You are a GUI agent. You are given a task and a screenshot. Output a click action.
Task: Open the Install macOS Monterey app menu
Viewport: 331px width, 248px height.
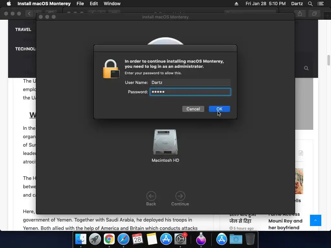click(x=44, y=4)
